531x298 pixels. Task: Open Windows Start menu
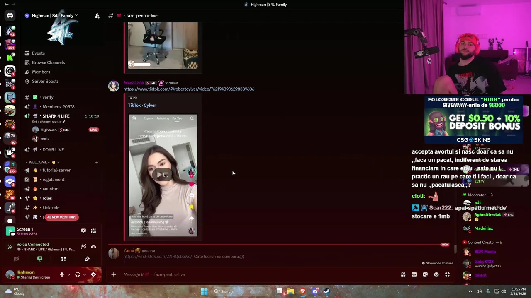(204, 291)
